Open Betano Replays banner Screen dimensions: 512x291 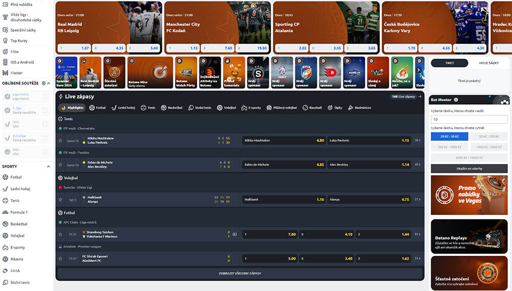[x=469, y=237]
